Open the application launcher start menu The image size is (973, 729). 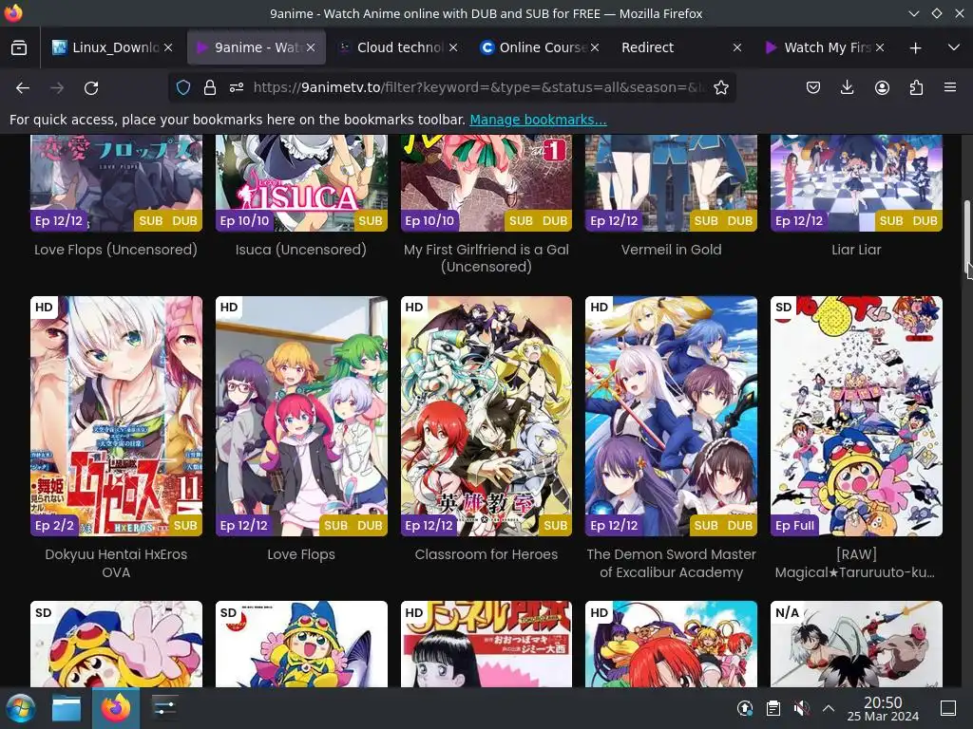coord(20,708)
